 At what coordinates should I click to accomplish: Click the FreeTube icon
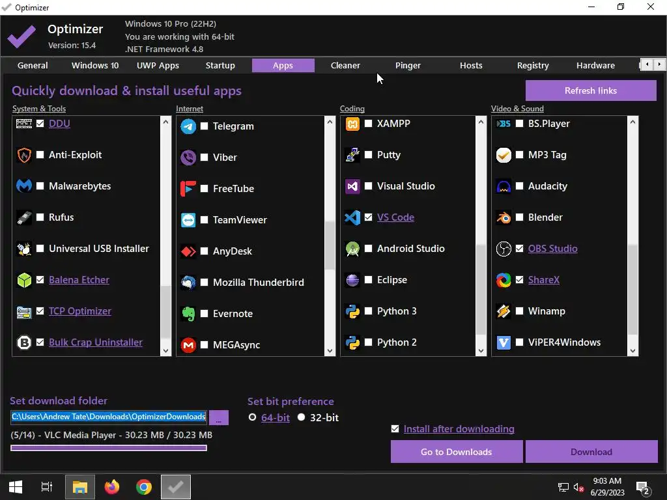click(188, 189)
